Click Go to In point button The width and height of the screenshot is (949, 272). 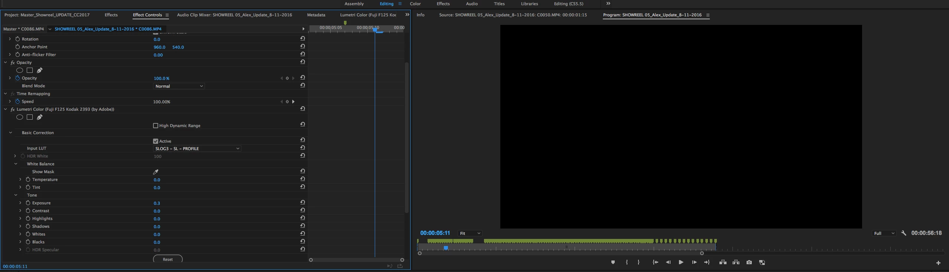tap(656, 262)
